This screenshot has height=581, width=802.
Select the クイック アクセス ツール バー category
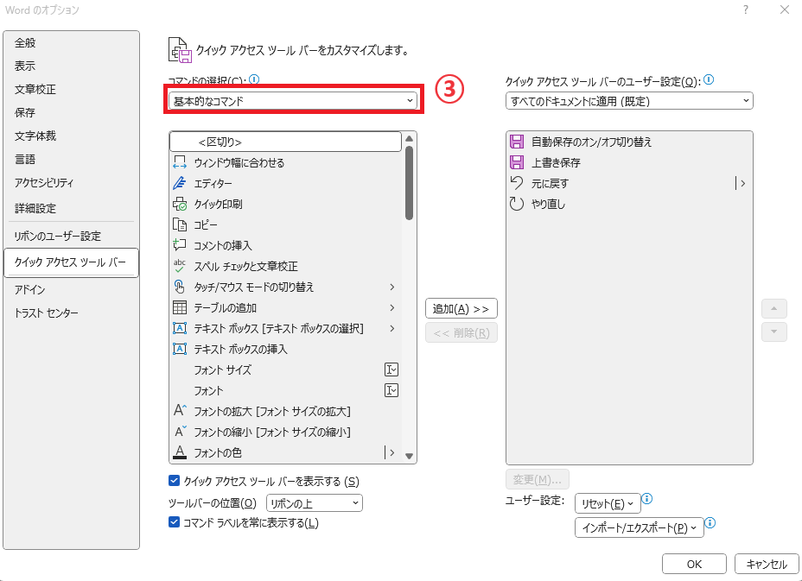[x=71, y=262]
